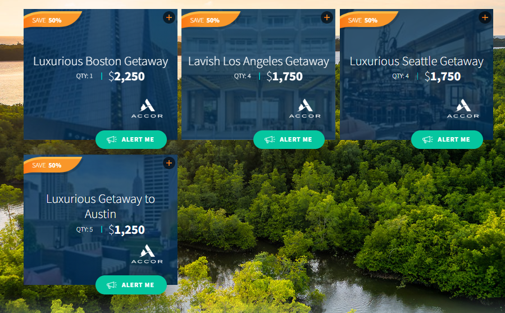
Task: Click megaphone icon on Seattle Alert Me button
Action: [427, 139]
